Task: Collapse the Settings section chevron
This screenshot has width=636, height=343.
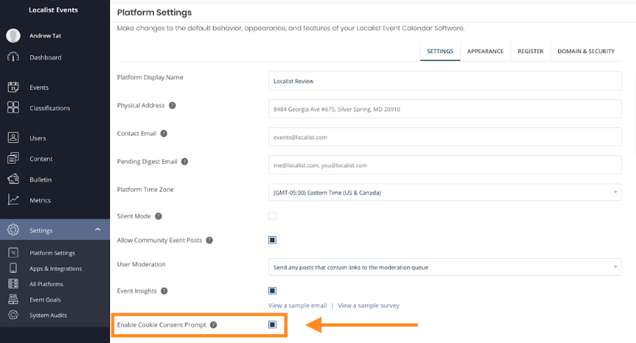Action: 98,230
